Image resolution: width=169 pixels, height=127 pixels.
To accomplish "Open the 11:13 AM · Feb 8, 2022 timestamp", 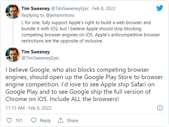I will [x=28, y=108].
